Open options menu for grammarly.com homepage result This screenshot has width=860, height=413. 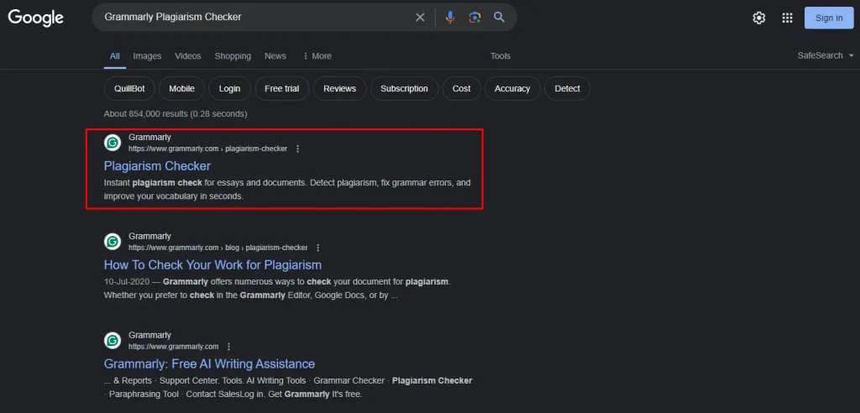(x=228, y=347)
